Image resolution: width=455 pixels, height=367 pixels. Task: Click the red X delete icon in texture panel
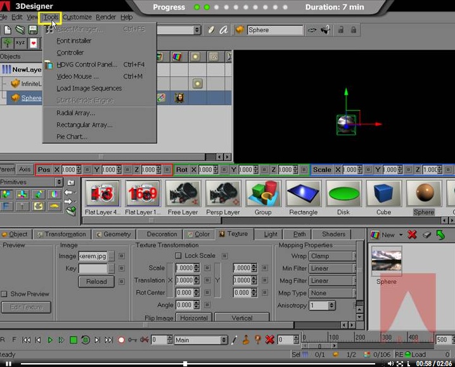[x=412, y=235]
